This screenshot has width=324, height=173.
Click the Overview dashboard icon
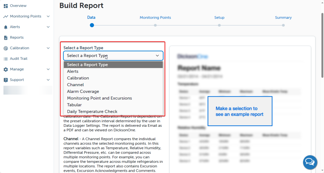(x=6, y=6)
